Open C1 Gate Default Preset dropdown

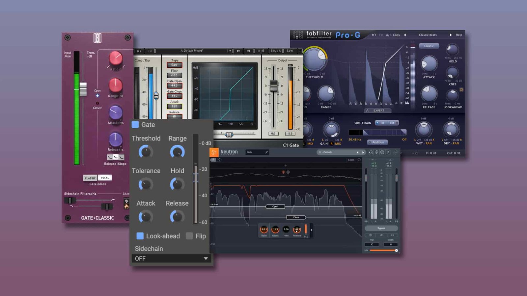pos(194,51)
